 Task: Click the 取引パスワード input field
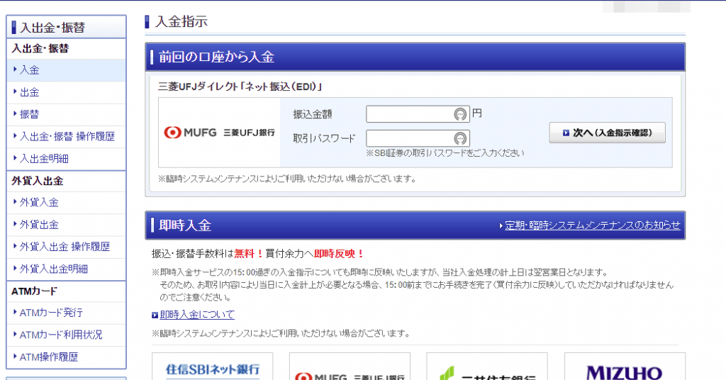418,138
